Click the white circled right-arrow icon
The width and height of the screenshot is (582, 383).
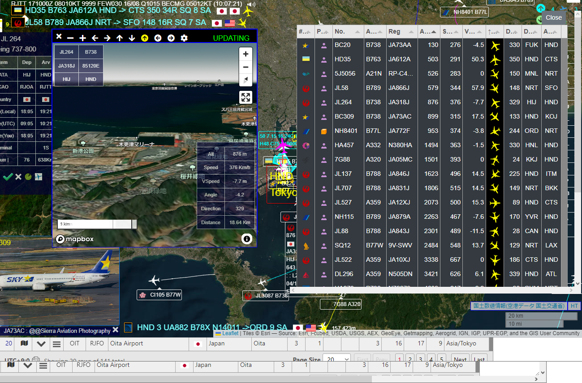(171, 38)
